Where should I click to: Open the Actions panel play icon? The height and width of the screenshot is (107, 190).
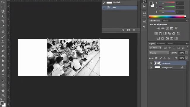point(144,7)
